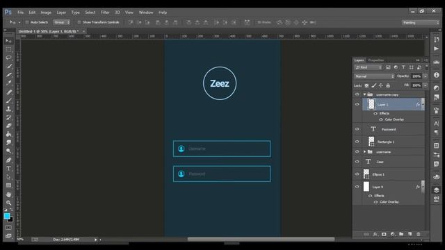Hide Layer 1 visibility eye
The width and height of the screenshot is (445, 250).
(x=357, y=104)
